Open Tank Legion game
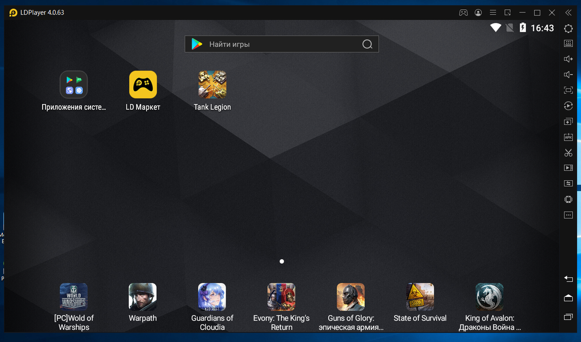The height and width of the screenshot is (342, 581). tap(212, 85)
